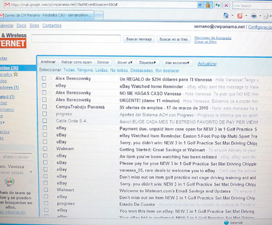Open the Print button dropdown arrow

point(260,16)
